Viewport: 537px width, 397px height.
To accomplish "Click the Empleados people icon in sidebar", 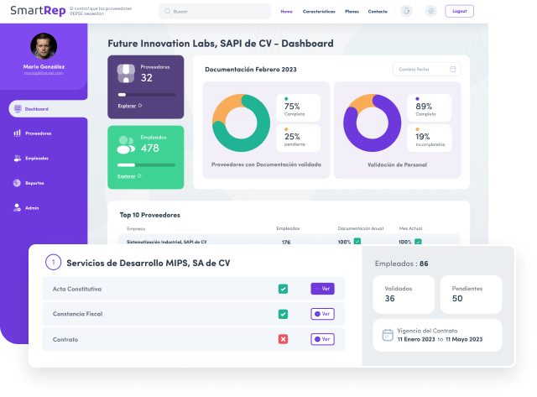I will 17,159.
